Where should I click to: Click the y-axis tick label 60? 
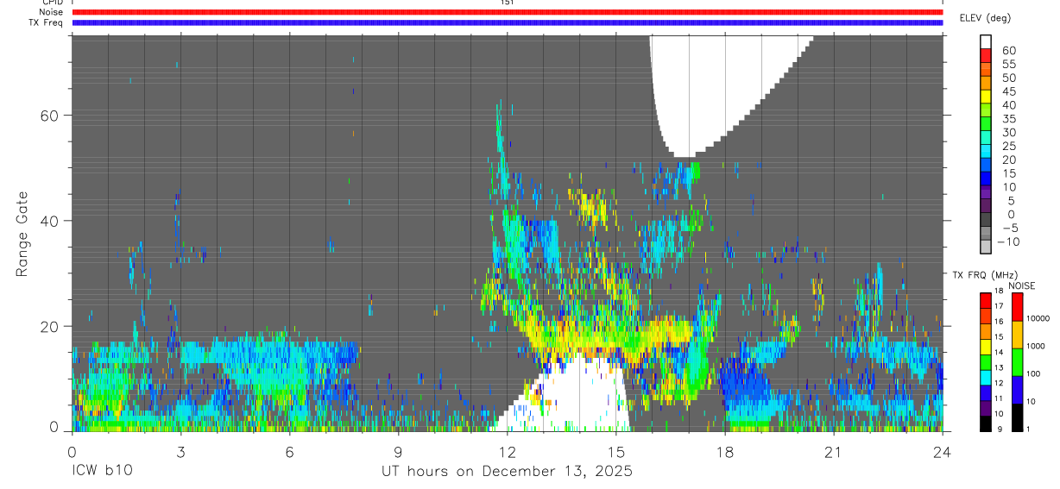pyautogui.click(x=51, y=115)
